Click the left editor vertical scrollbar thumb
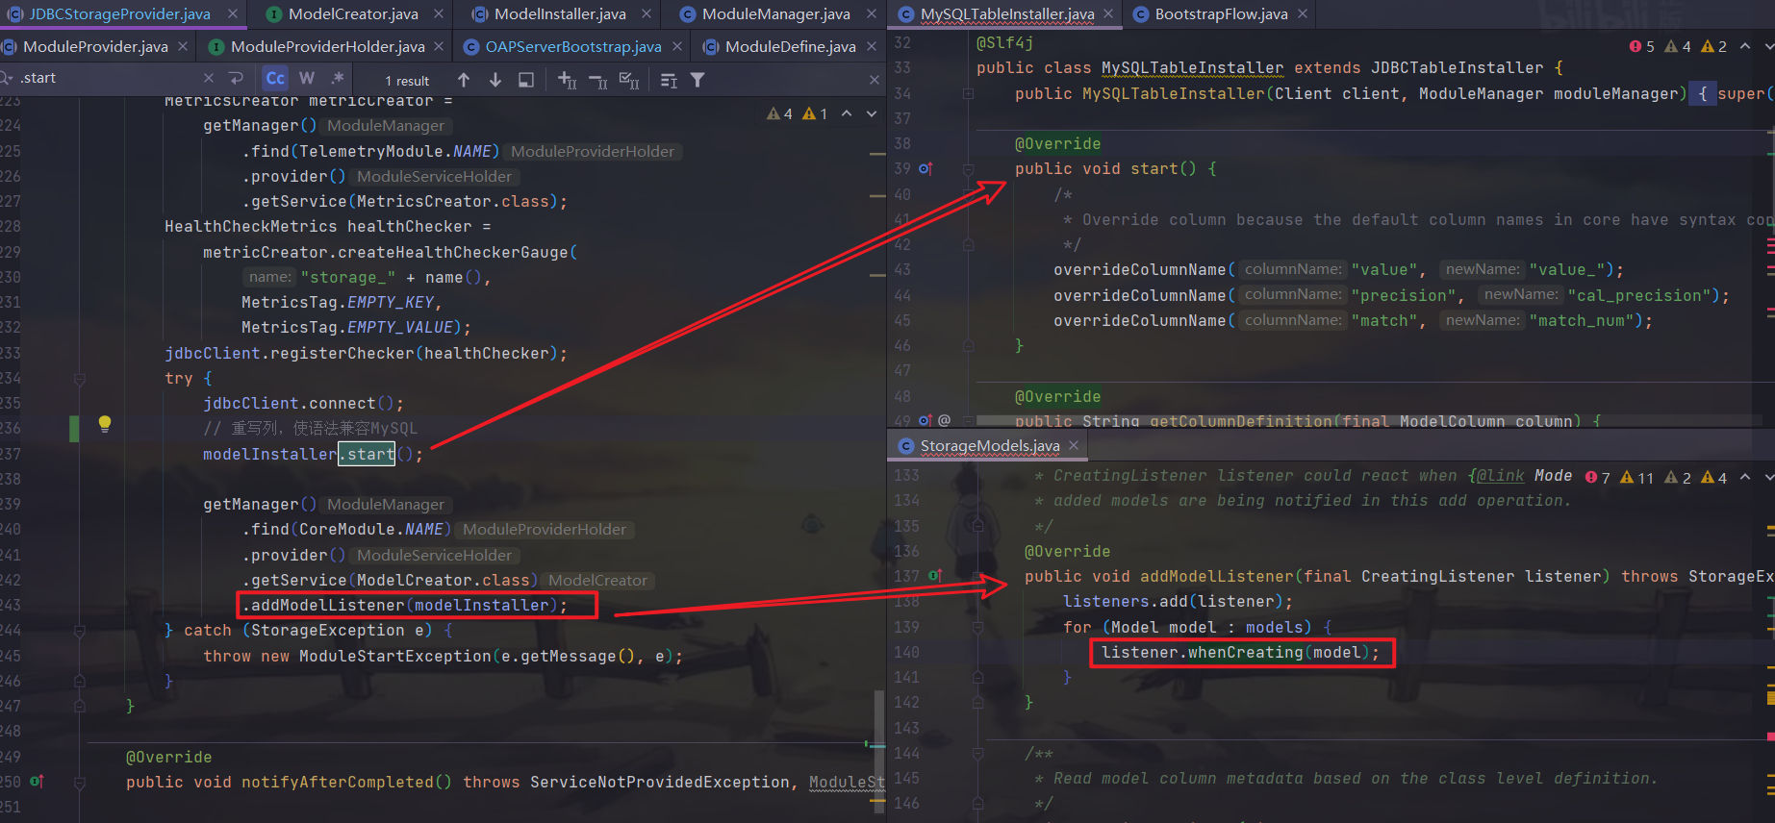1775x823 pixels. point(878,750)
